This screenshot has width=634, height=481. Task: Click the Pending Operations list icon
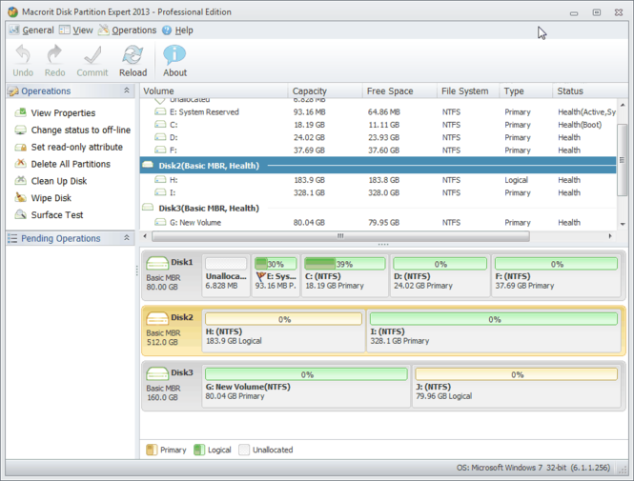(12, 238)
